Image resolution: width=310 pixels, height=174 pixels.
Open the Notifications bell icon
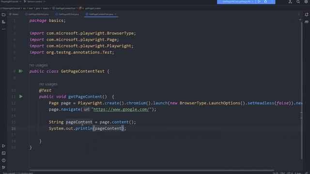(x=307, y=14)
